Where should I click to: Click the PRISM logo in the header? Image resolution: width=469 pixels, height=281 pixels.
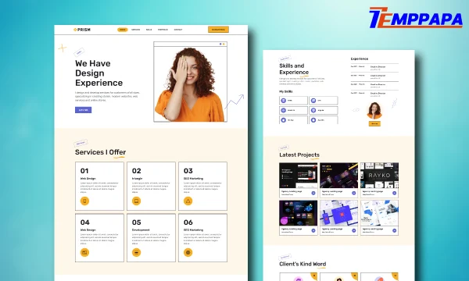(82, 30)
